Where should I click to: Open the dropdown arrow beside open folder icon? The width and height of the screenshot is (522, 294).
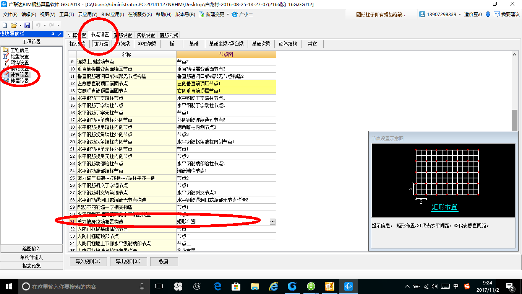pos(19,25)
